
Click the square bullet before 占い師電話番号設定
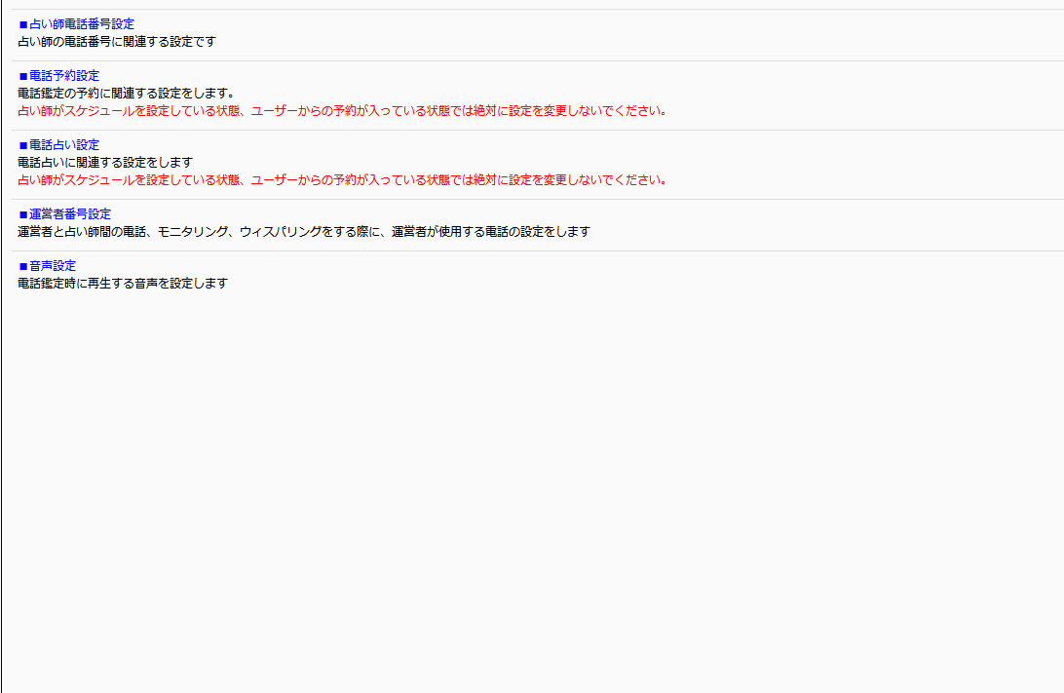pyautogui.click(x=23, y=24)
